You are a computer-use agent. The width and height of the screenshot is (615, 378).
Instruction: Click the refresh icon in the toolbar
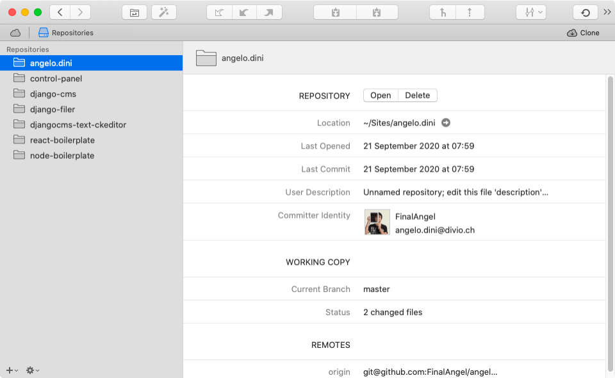pyautogui.click(x=585, y=12)
